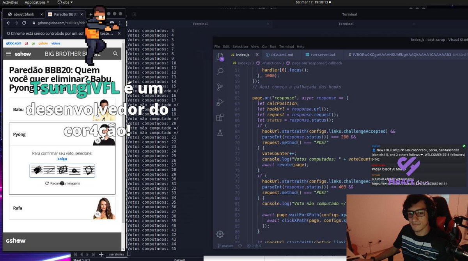Go to last sheet arrow
Screen dimensions: 468x261
pyautogui.click(x=93, y=254)
